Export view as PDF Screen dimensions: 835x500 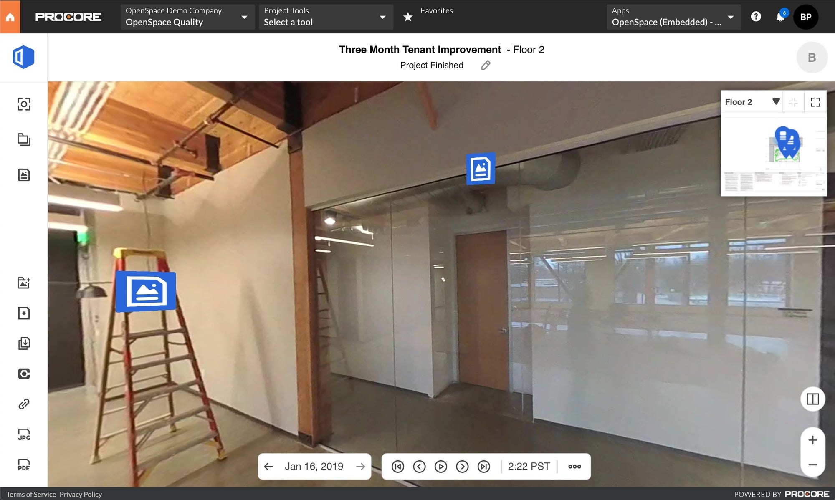24,465
